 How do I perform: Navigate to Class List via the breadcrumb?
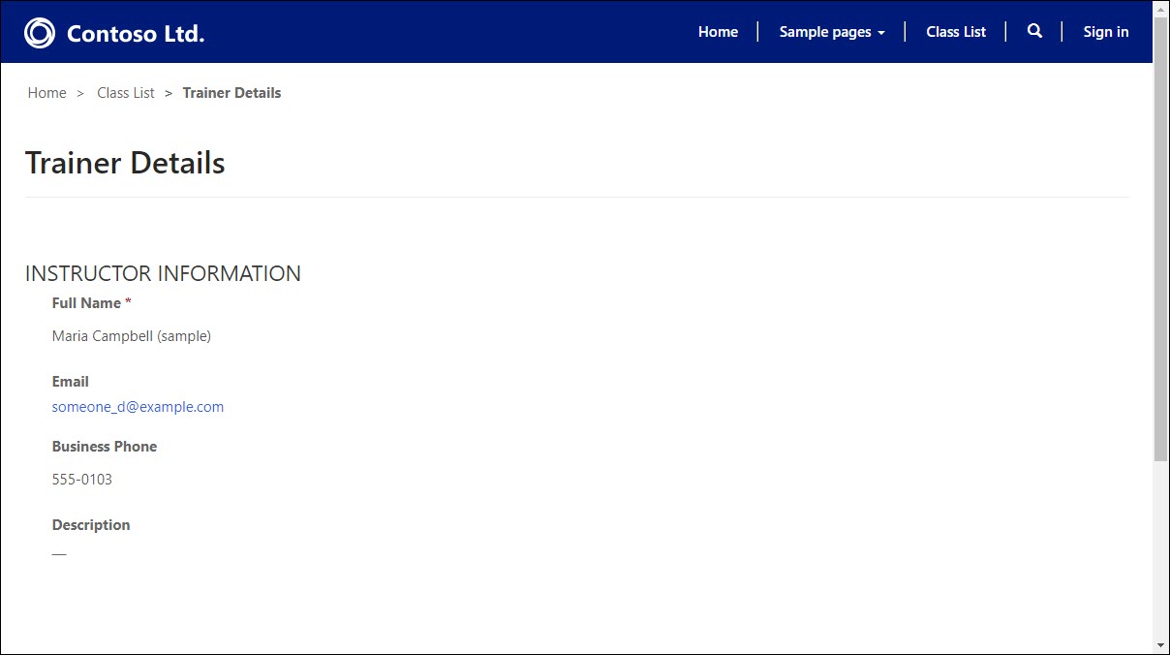(x=126, y=93)
